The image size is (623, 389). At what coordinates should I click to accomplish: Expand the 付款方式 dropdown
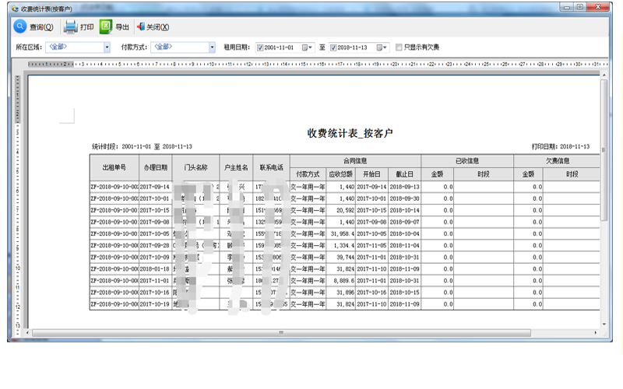click(x=212, y=47)
